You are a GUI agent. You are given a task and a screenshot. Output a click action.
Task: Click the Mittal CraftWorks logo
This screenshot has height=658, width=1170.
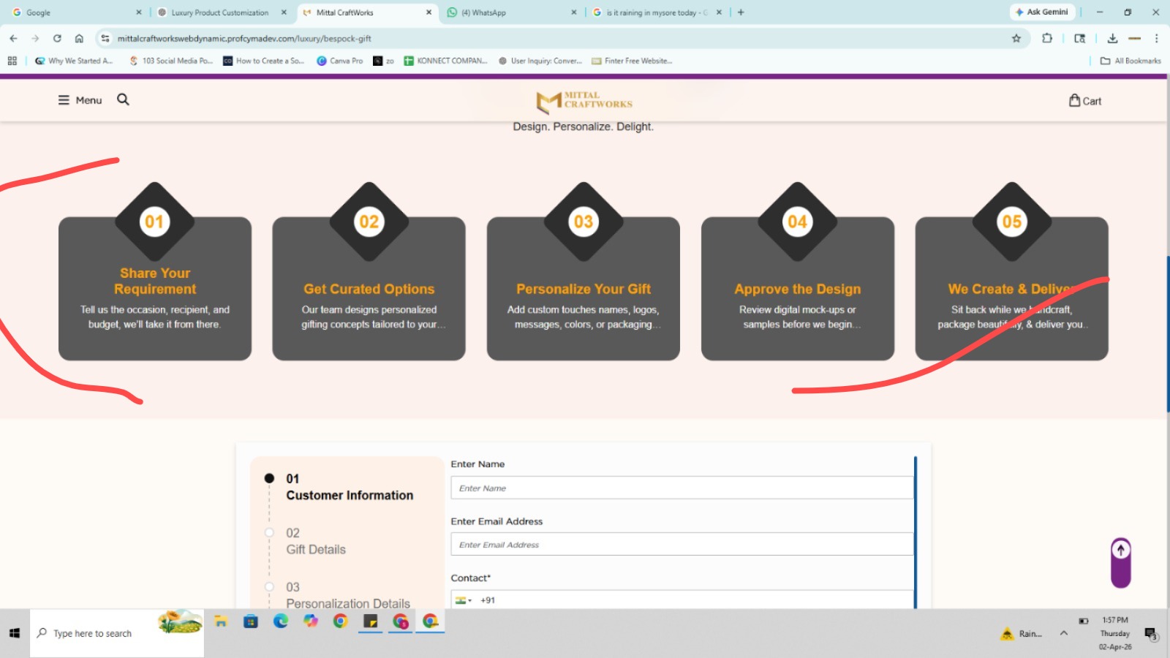pos(584,102)
